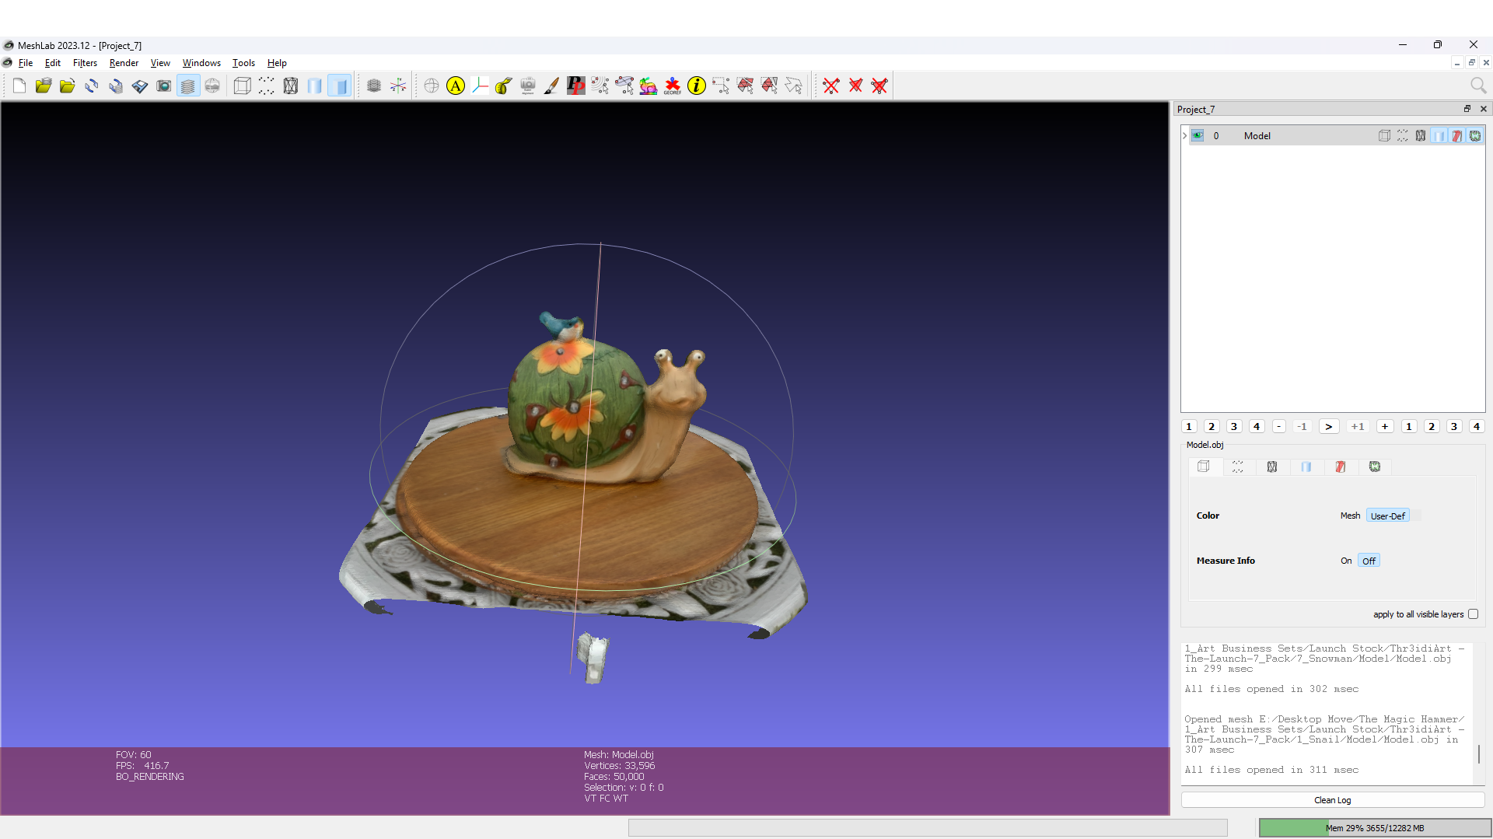Open the Render menu
The height and width of the screenshot is (839, 1493).
coord(124,63)
